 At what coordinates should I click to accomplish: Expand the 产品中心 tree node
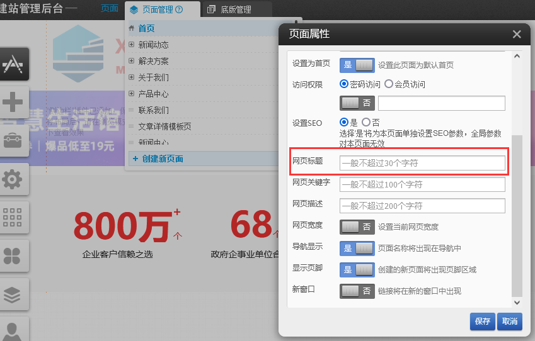131,94
